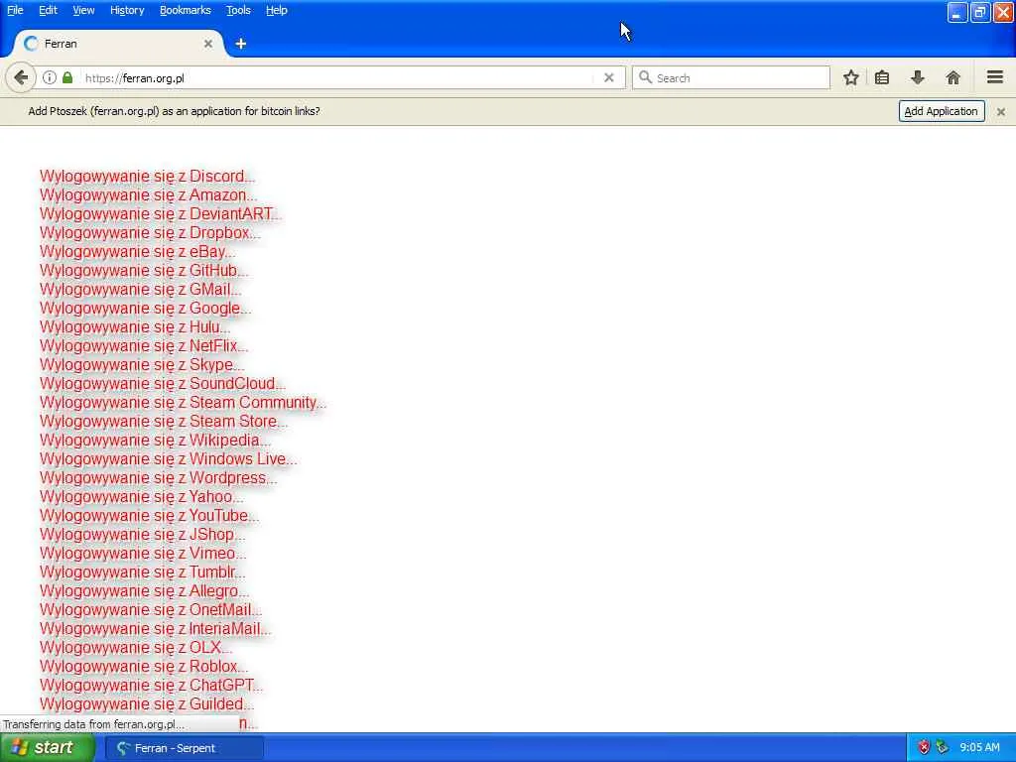Viewport: 1016px width, 762px height.
Task: Click 'Wylogowywanie się z DeviantART...' line
Action: click(161, 214)
